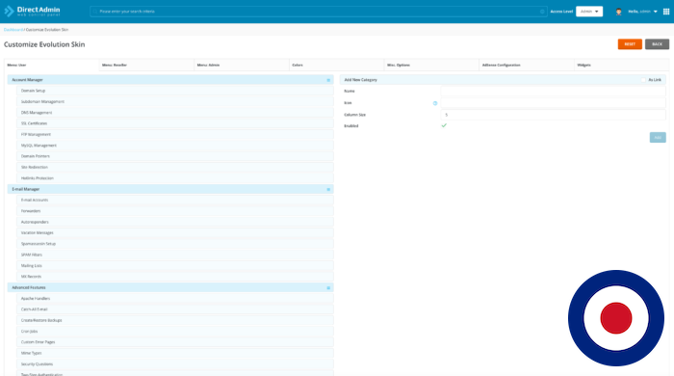
Task: Switch to the Menu: Admin tab
Action: [242, 65]
